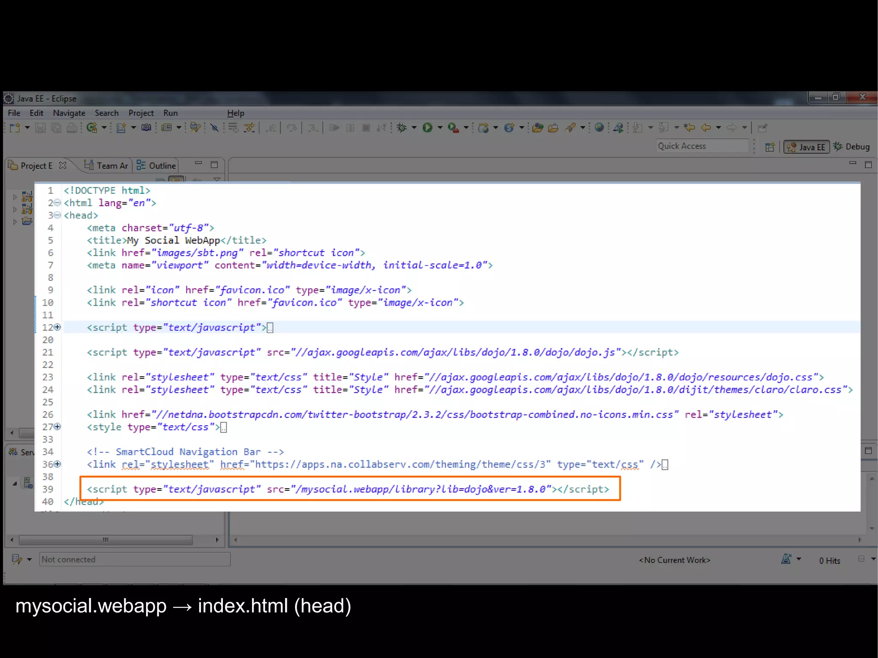
Task: Click the Open Task folder icon
Action: coord(553,128)
